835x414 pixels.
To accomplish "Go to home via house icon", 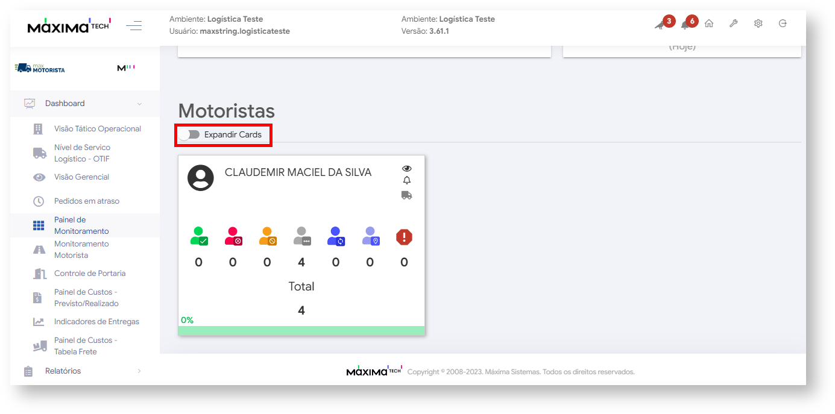I will click(x=709, y=24).
